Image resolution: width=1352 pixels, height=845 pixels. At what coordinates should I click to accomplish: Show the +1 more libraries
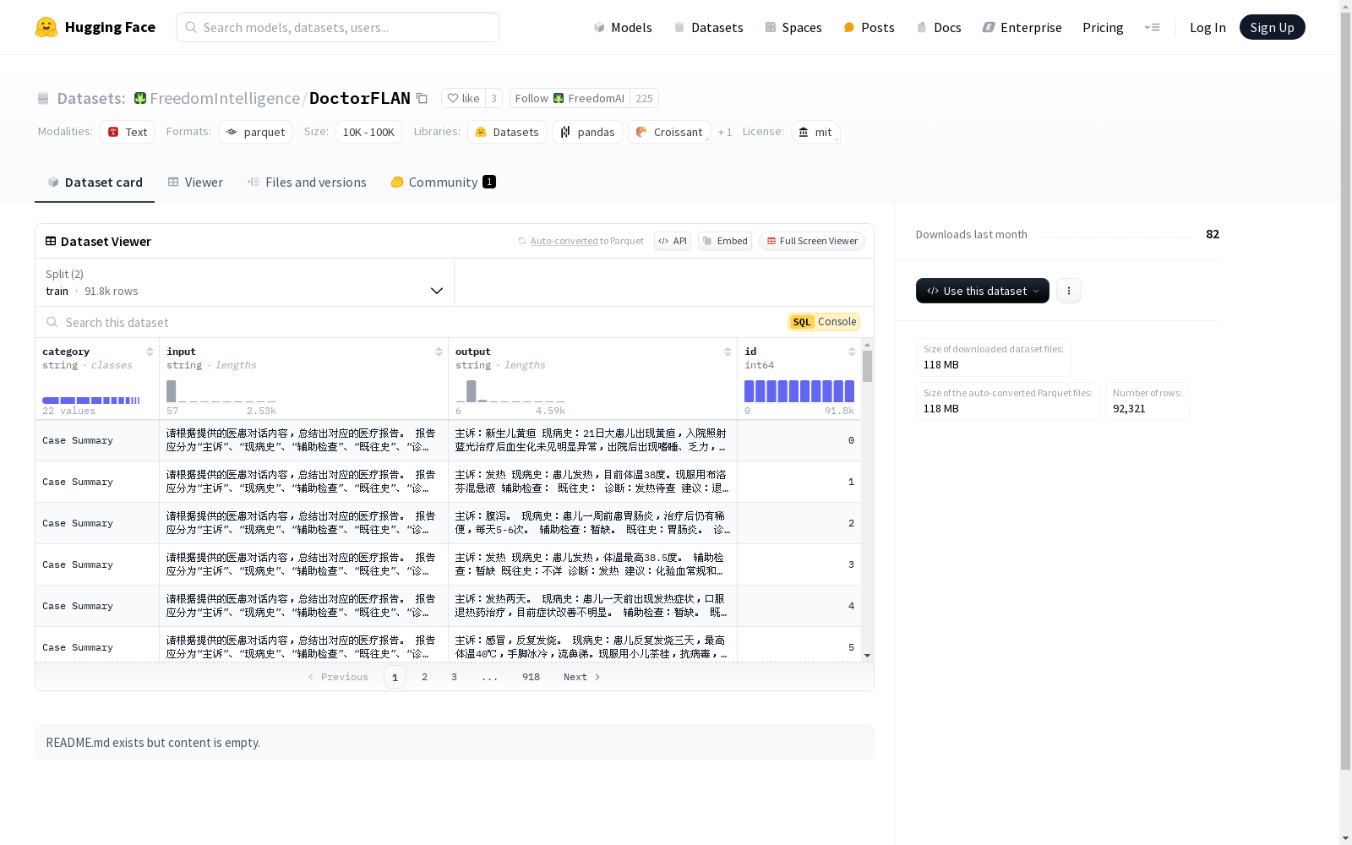[x=725, y=132]
